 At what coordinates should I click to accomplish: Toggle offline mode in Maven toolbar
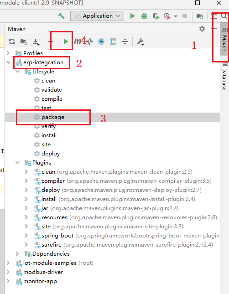89,41
